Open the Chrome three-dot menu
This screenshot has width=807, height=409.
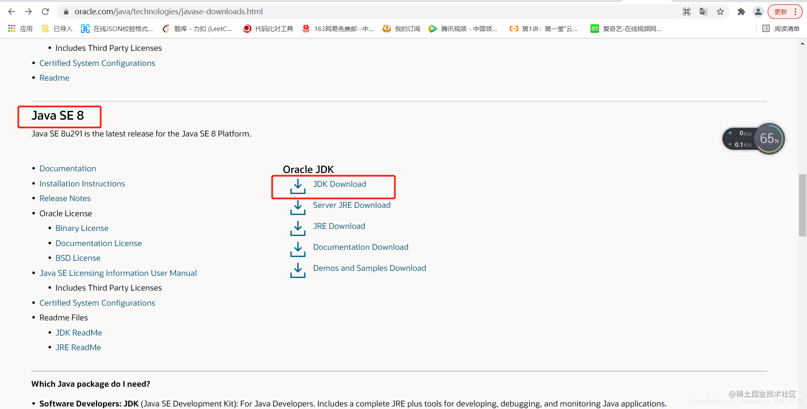point(795,11)
